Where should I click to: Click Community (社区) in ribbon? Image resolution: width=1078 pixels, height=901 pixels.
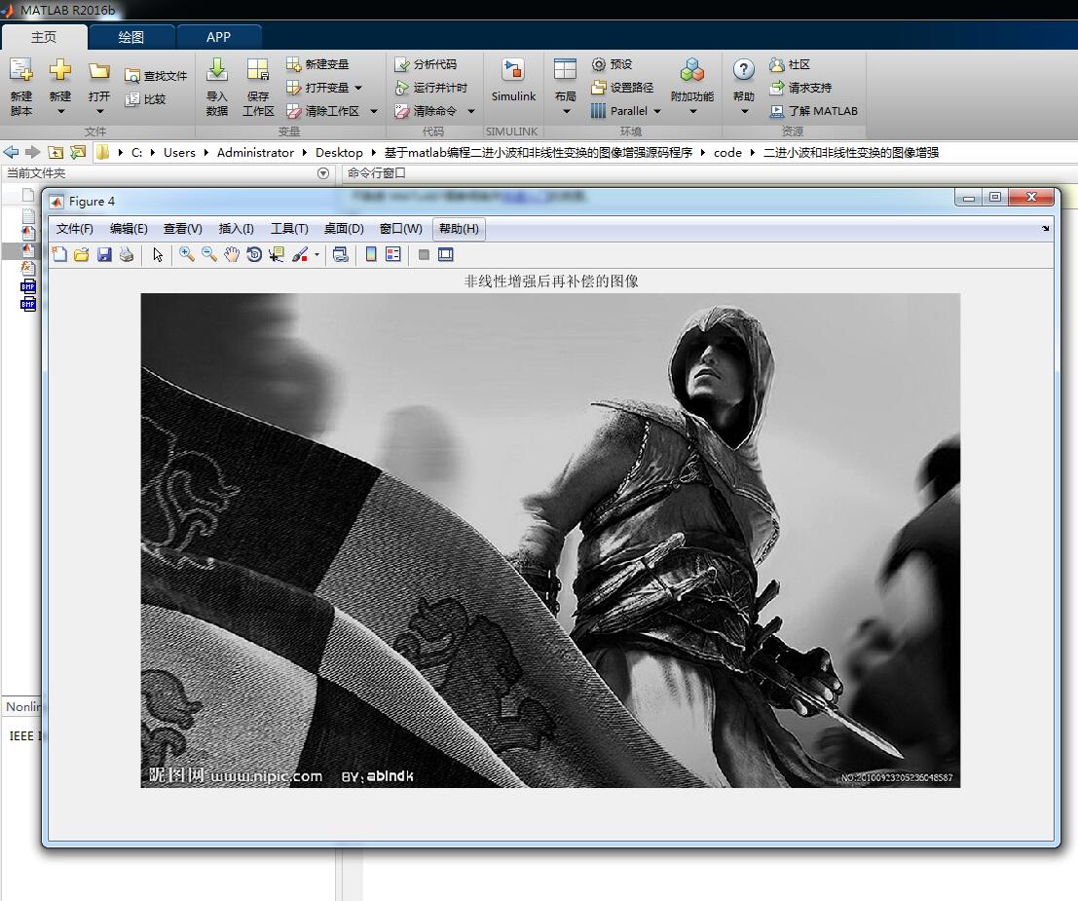click(x=790, y=64)
